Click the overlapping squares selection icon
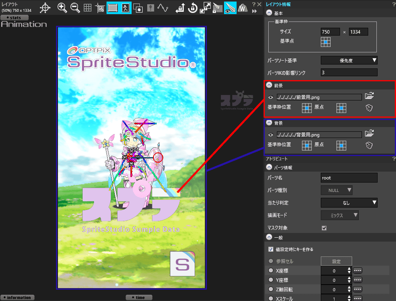This screenshot has width=396, height=301. (138, 8)
